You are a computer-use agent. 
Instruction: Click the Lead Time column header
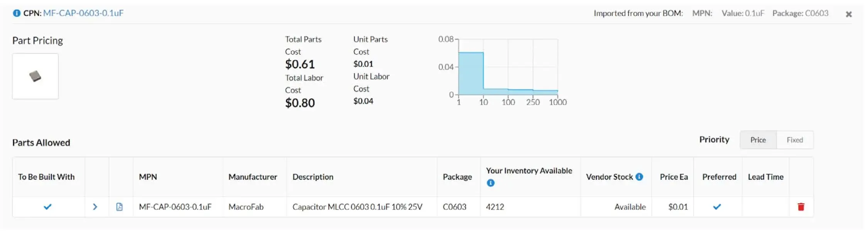[x=765, y=177]
